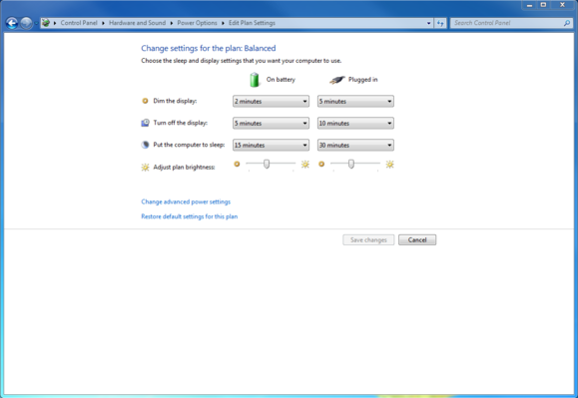Click the magnifier icon in the search box
This screenshot has width=578, height=398.
click(x=567, y=23)
